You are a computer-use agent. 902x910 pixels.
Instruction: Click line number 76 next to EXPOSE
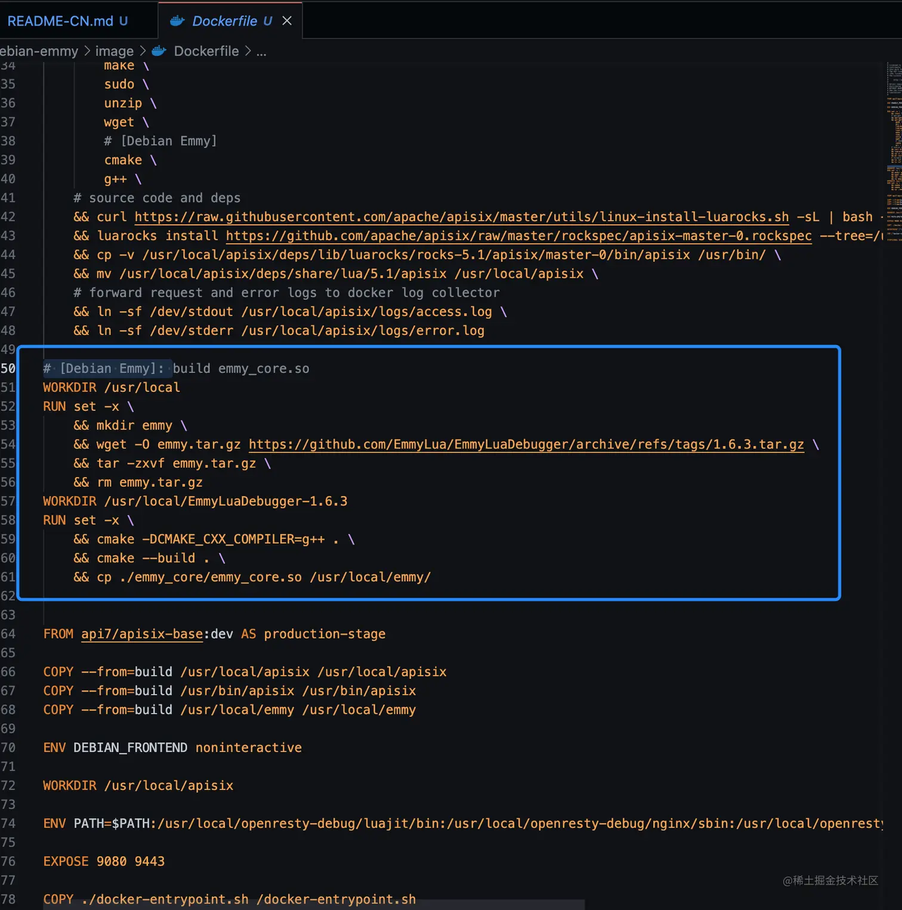(9, 861)
